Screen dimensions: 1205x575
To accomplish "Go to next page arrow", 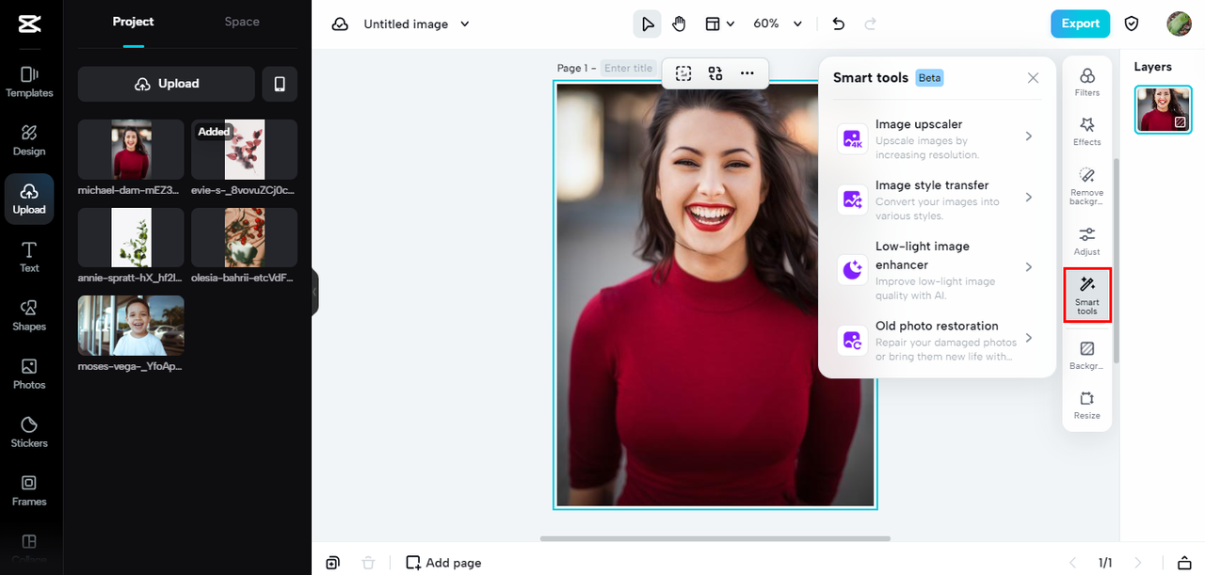I will (1138, 563).
